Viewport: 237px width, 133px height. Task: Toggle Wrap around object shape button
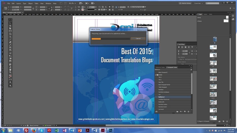185,47
